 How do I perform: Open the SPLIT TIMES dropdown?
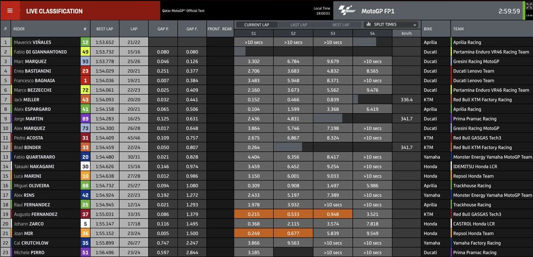[x=391, y=25]
